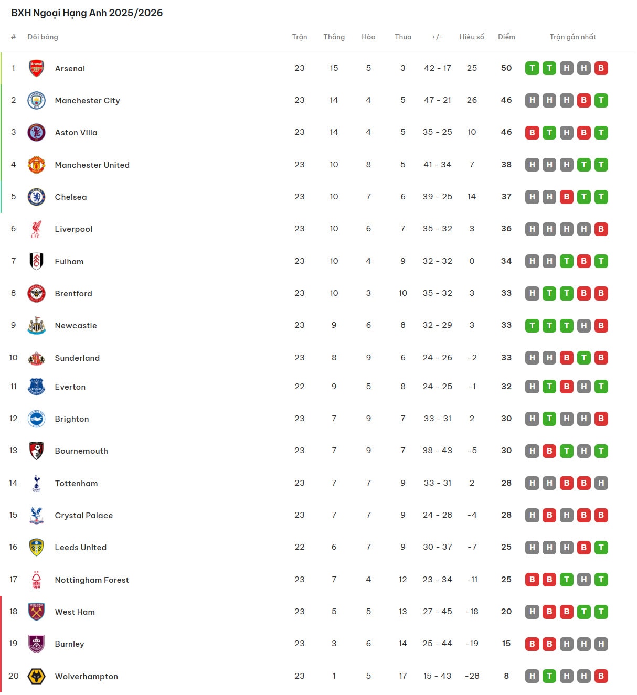Open the Brighton team link
This screenshot has width=637, height=695.
tap(72, 419)
